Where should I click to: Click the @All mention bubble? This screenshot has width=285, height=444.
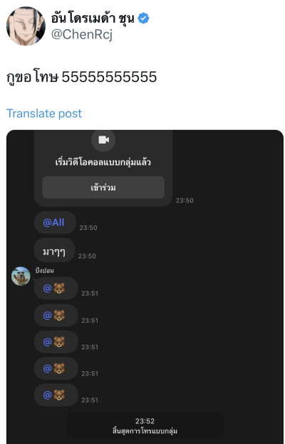[x=55, y=222]
